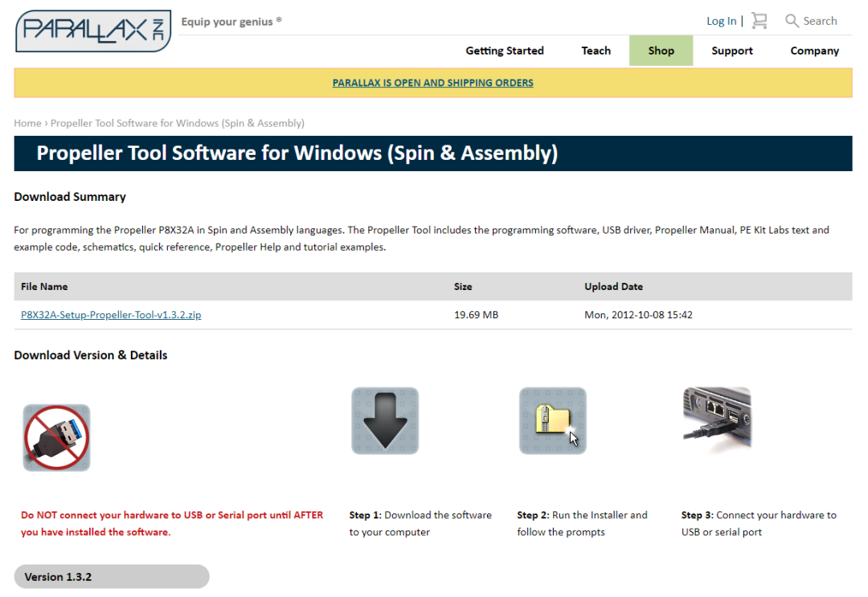This screenshot has height=597, width=868.
Task: Click the Parallax Inc logo
Action: 93,31
